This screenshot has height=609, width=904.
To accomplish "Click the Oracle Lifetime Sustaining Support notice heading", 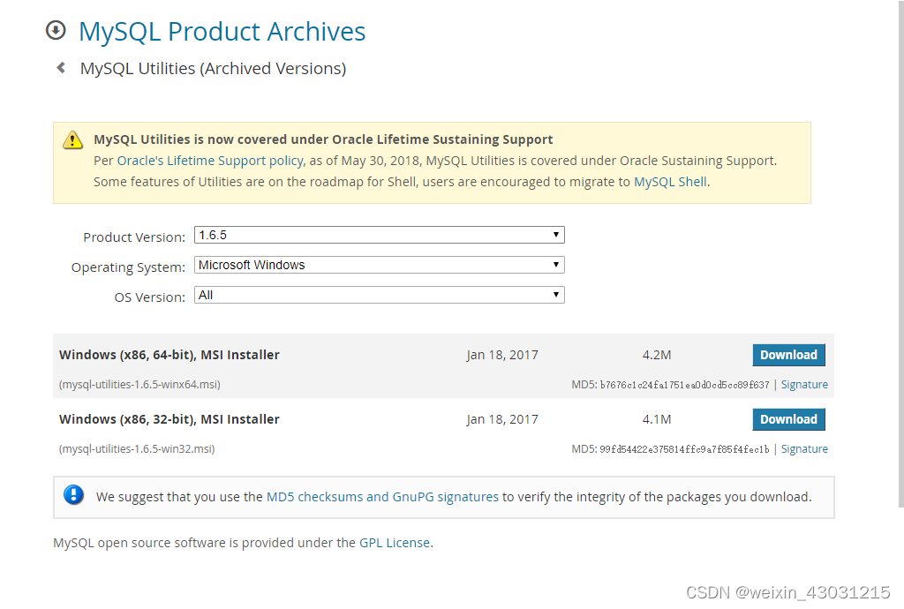I will 323,139.
